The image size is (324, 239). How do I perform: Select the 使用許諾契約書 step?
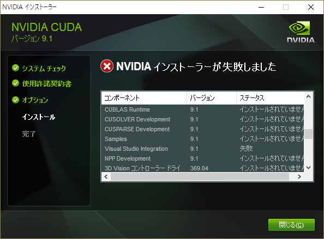point(47,84)
